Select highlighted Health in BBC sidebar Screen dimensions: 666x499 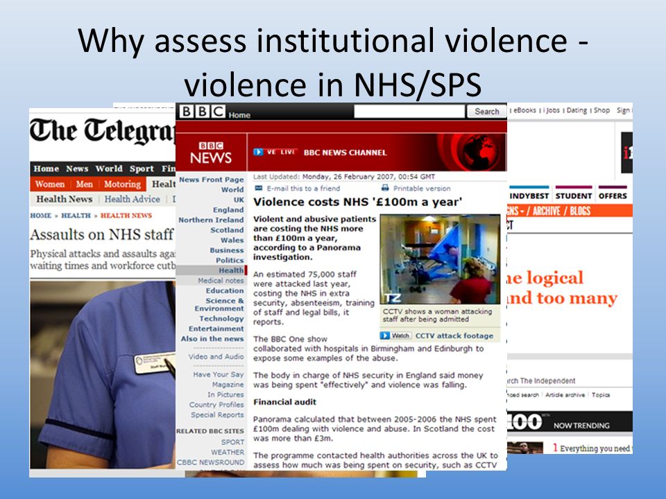point(231,270)
